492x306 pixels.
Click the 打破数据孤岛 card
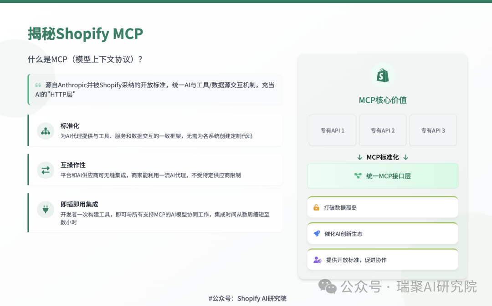[383, 207]
